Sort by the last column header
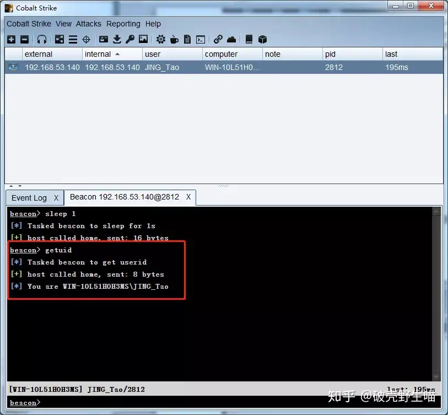448x415 pixels. coord(413,54)
